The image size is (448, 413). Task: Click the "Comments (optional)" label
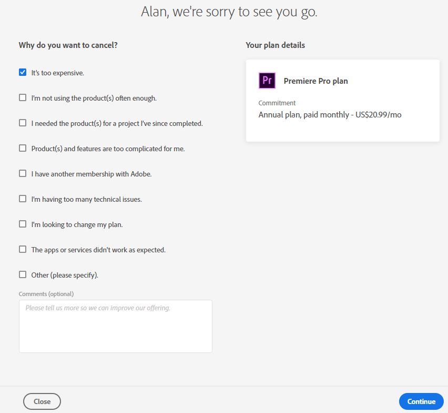pyautogui.click(x=46, y=294)
